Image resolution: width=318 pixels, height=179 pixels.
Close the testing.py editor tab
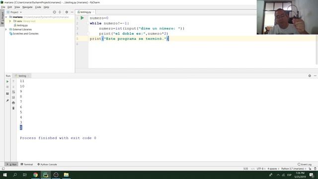pos(93,12)
